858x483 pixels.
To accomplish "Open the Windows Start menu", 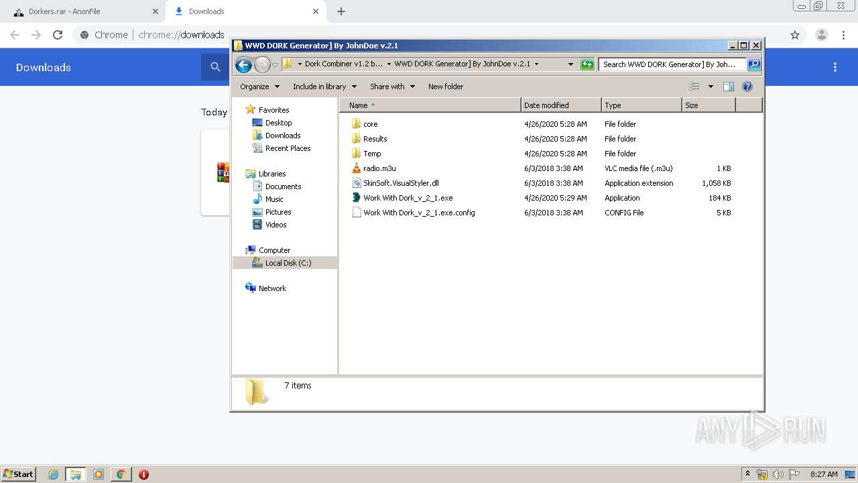I will [x=19, y=474].
